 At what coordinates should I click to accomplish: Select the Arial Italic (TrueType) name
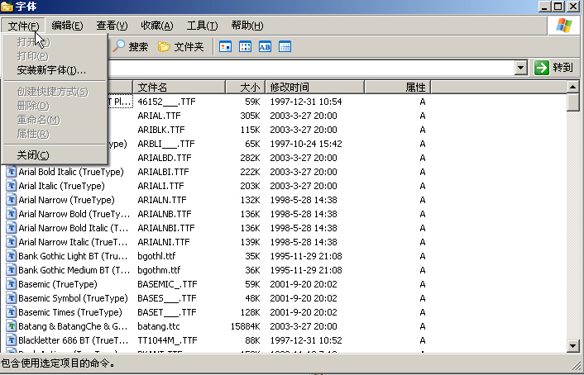click(61, 186)
